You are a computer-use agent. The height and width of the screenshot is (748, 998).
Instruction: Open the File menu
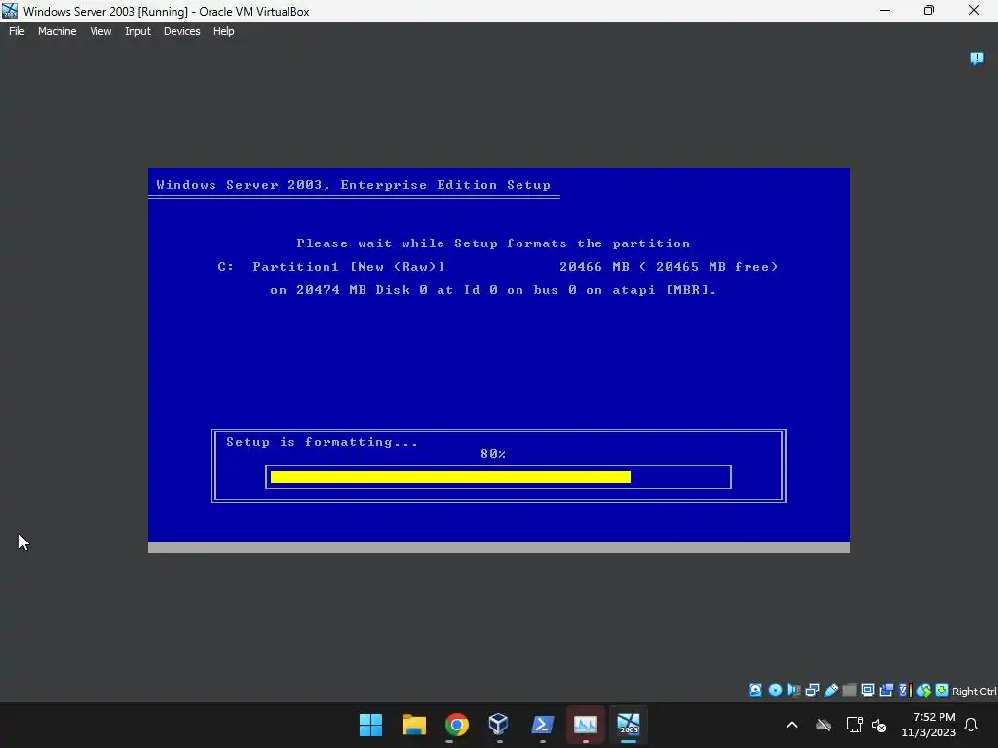(17, 31)
